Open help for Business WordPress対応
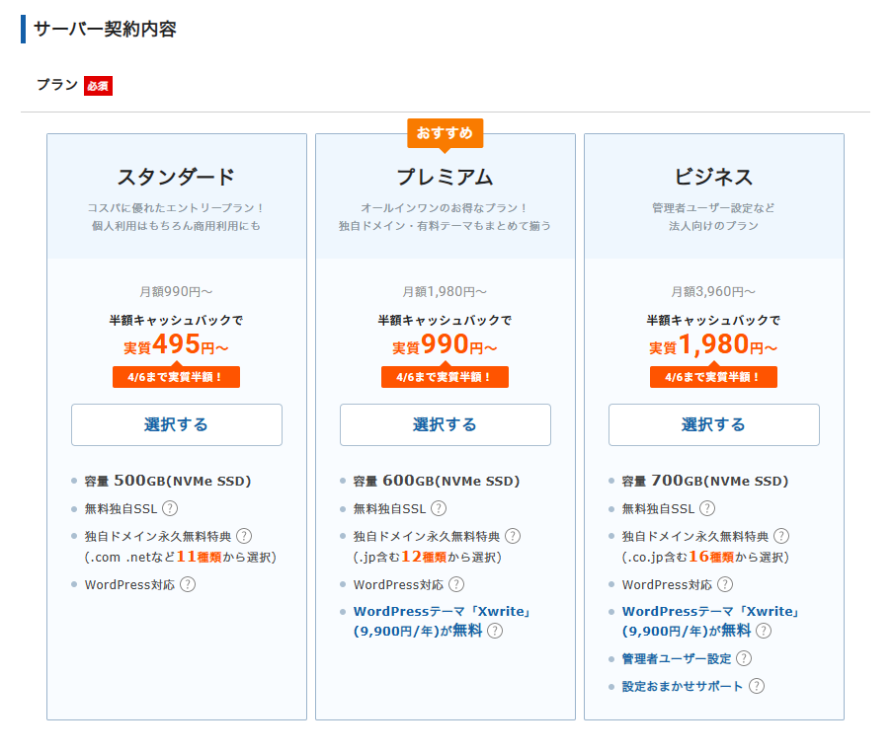 click(725, 584)
